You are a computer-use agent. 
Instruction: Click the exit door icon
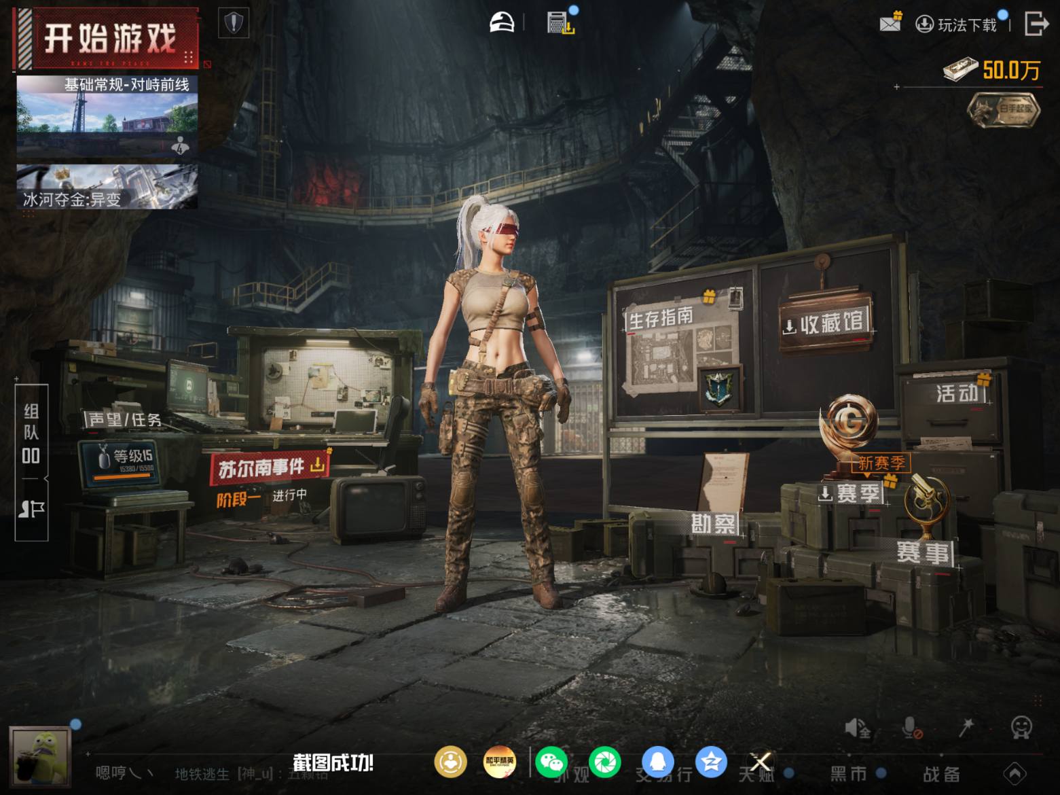tap(1036, 24)
